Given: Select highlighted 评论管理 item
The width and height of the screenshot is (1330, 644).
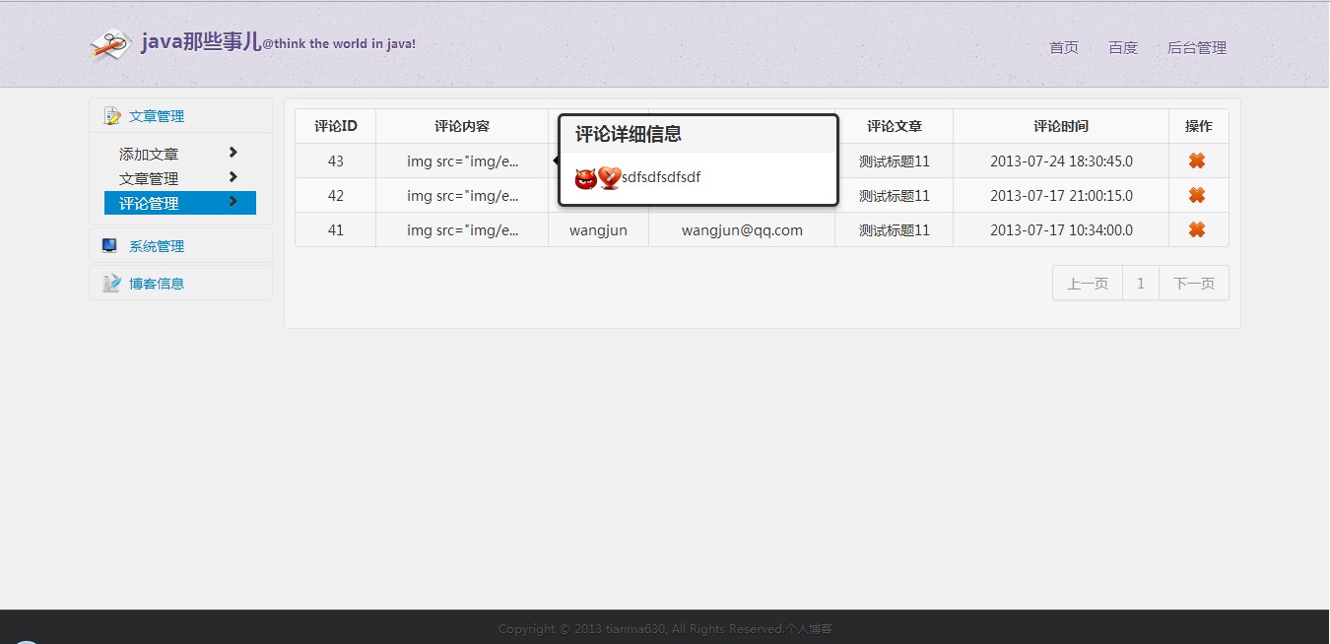Looking at the screenshot, I should [x=180, y=203].
